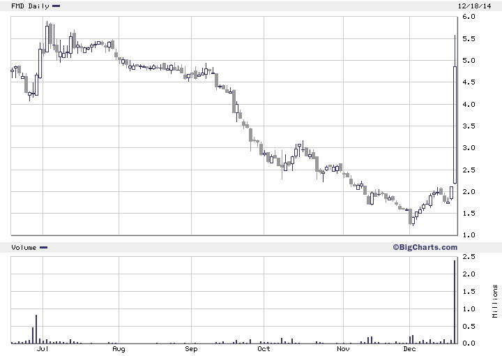Click the 4.0 price axis label
The height and width of the screenshot is (356, 502).
click(x=469, y=105)
